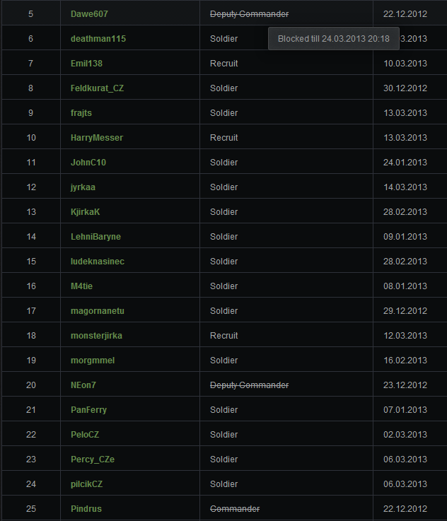
Task: Click JohnC10 username link
Action: 88,163
